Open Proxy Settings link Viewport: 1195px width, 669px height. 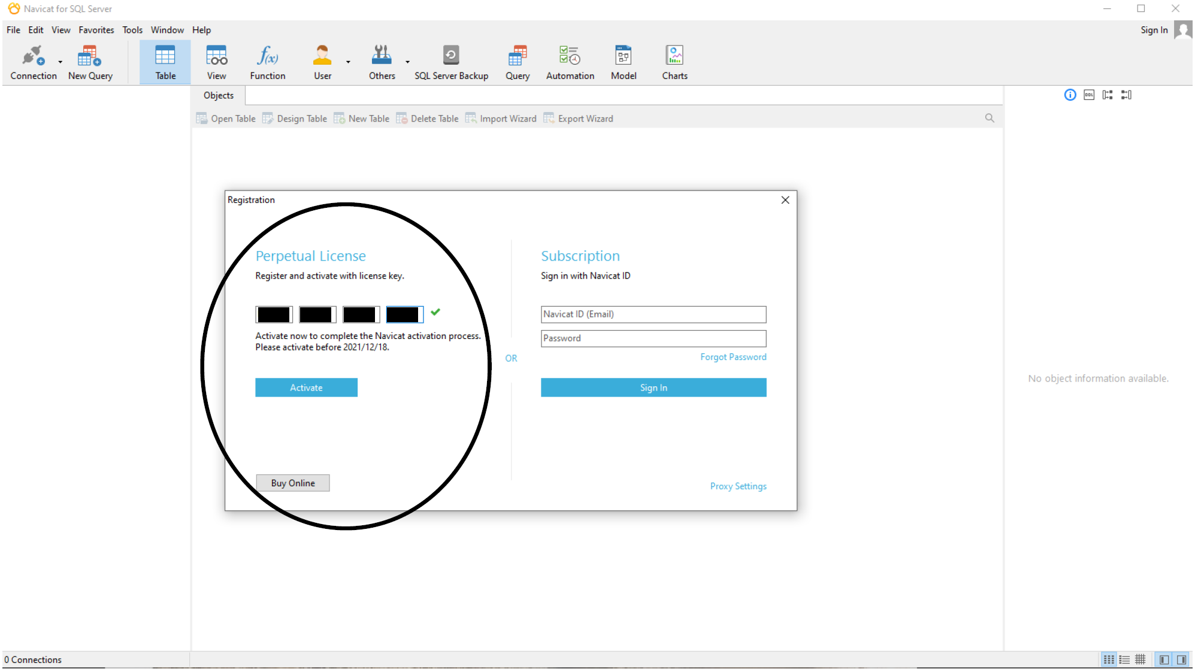click(x=738, y=486)
